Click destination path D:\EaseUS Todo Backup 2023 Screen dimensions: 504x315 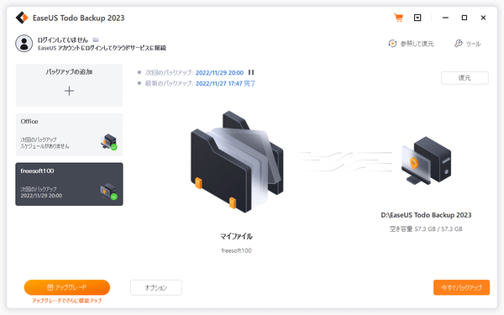(x=426, y=215)
